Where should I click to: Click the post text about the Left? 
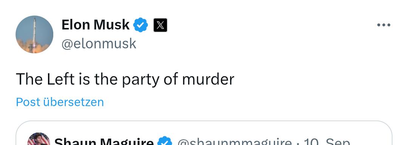(x=125, y=79)
